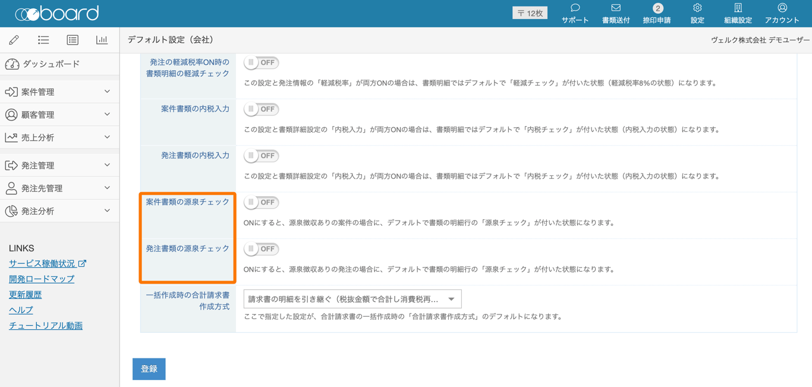Click the 発注先管理 person icon

point(11,188)
